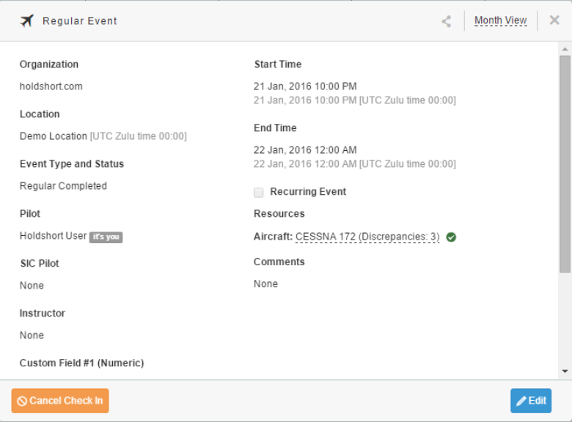The height and width of the screenshot is (422, 572).
Task: Open CESSNA 172 discrepancies link
Action: [x=367, y=237]
